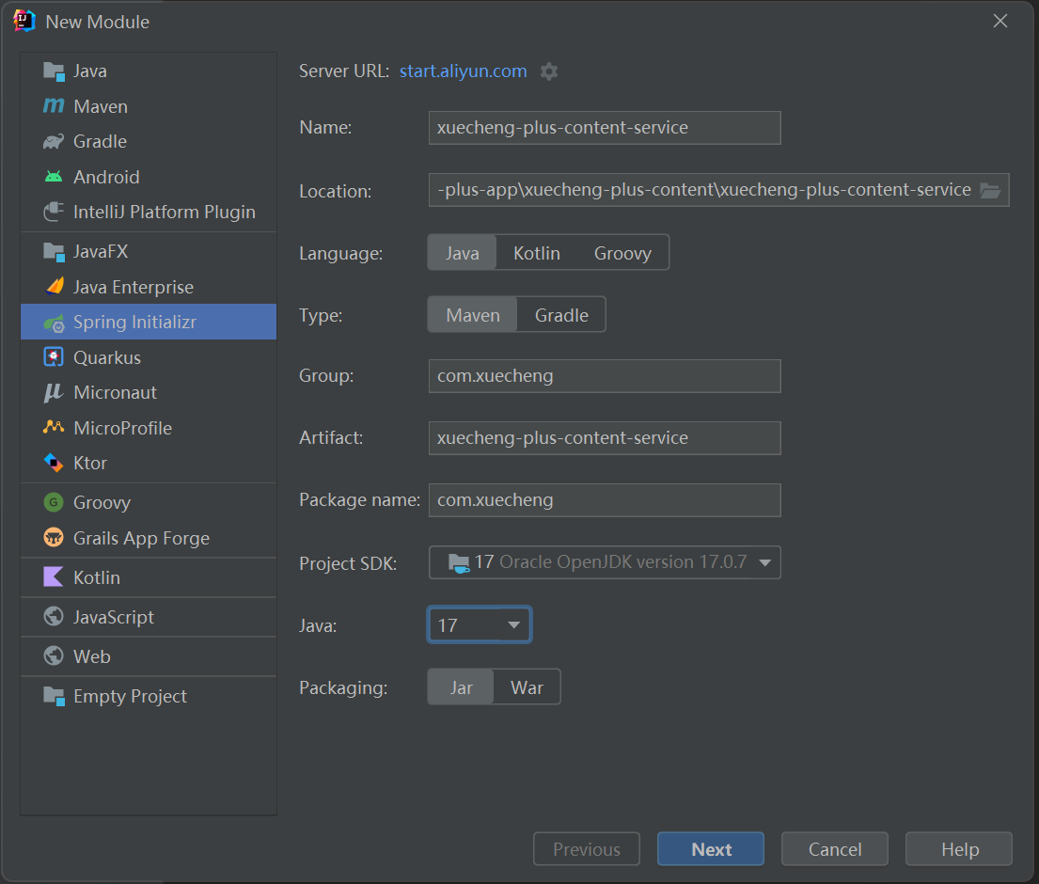Viewport: 1039px width, 884px height.
Task: Click the Cancel button
Action: [x=835, y=849]
